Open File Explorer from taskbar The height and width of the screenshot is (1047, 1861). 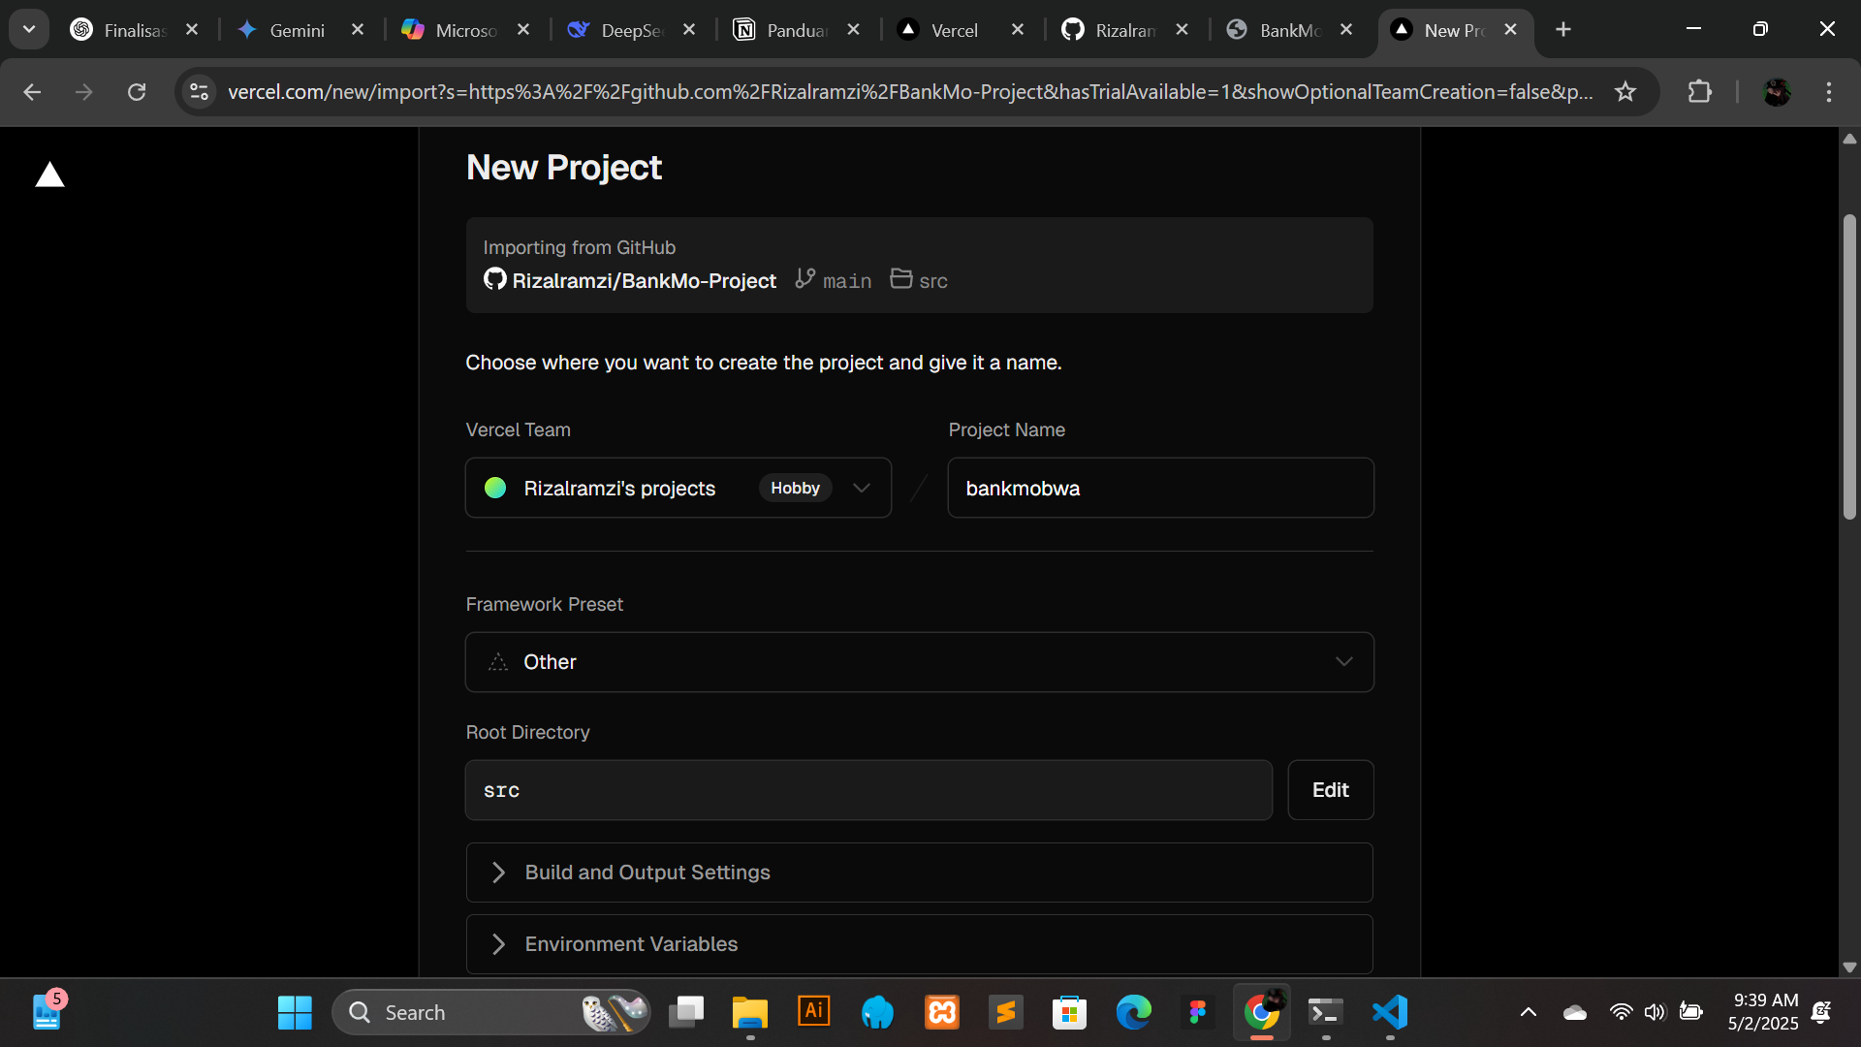pyautogui.click(x=750, y=1013)
